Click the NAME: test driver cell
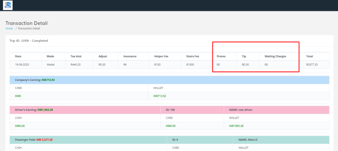 pos(240,110)
